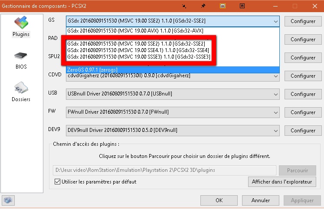
Task: Click the Parcourir button
Action: tap(298, 171)
